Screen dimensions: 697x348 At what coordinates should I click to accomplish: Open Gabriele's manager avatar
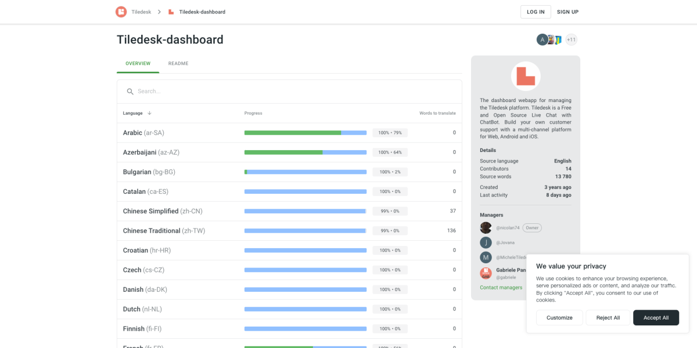(486, 273)
